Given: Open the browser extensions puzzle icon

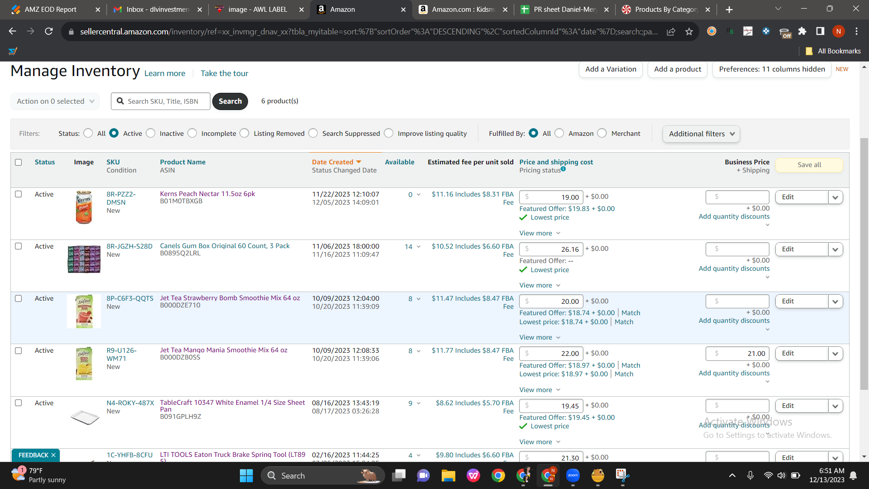Looking at the screenshot, I should [802, 31].
